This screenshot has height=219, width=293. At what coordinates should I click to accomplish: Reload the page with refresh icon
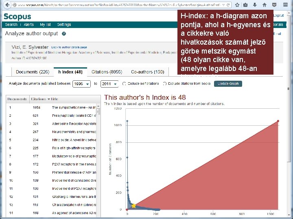(x=228, y=5)
